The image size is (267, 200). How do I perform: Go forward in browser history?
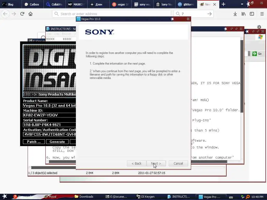click(14, 14)
